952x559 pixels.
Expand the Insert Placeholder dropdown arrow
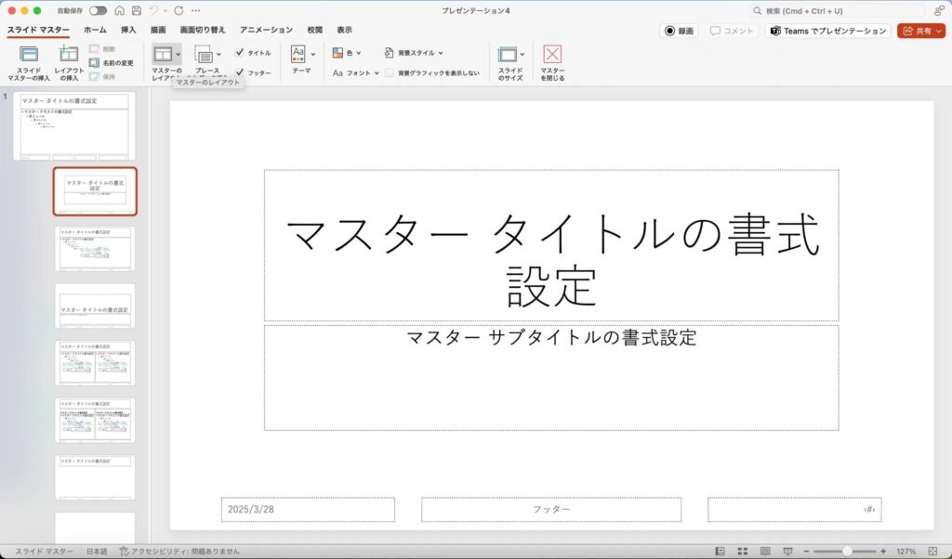point(218,55)
